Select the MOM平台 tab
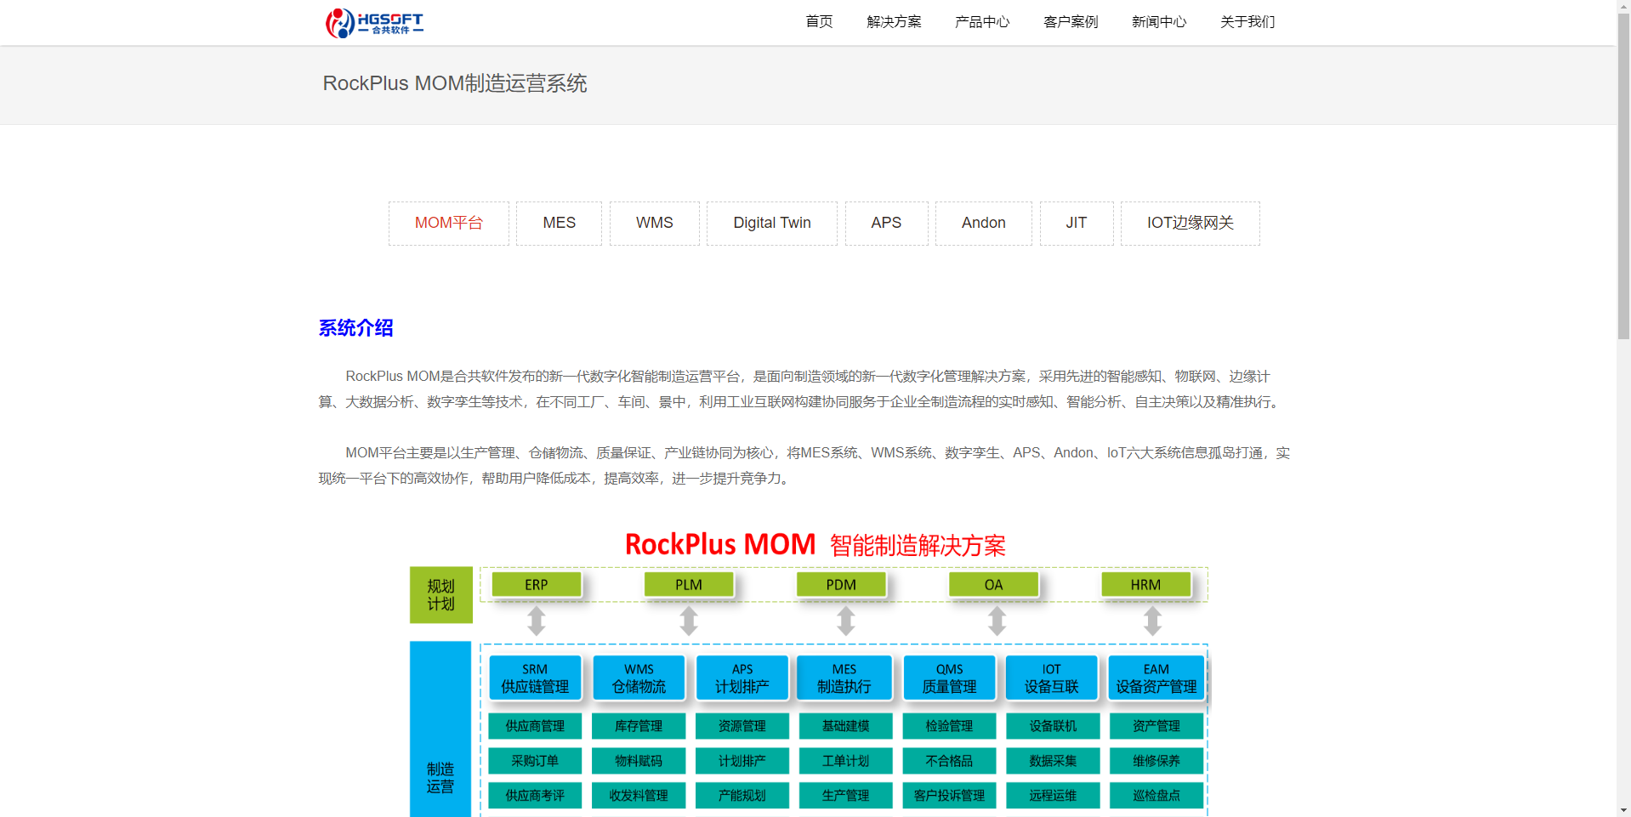The height and width of the screenshot is (817, 1631). click(x=449, y=223)
